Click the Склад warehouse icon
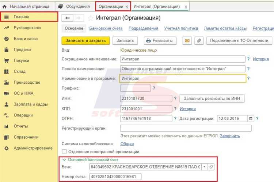 (7, 72)
